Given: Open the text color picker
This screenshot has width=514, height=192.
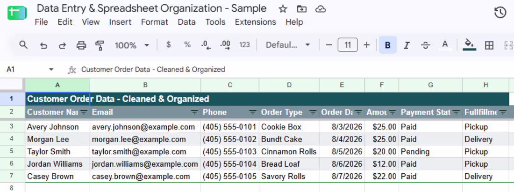Looking at the screenshot, I should (445, 45).
